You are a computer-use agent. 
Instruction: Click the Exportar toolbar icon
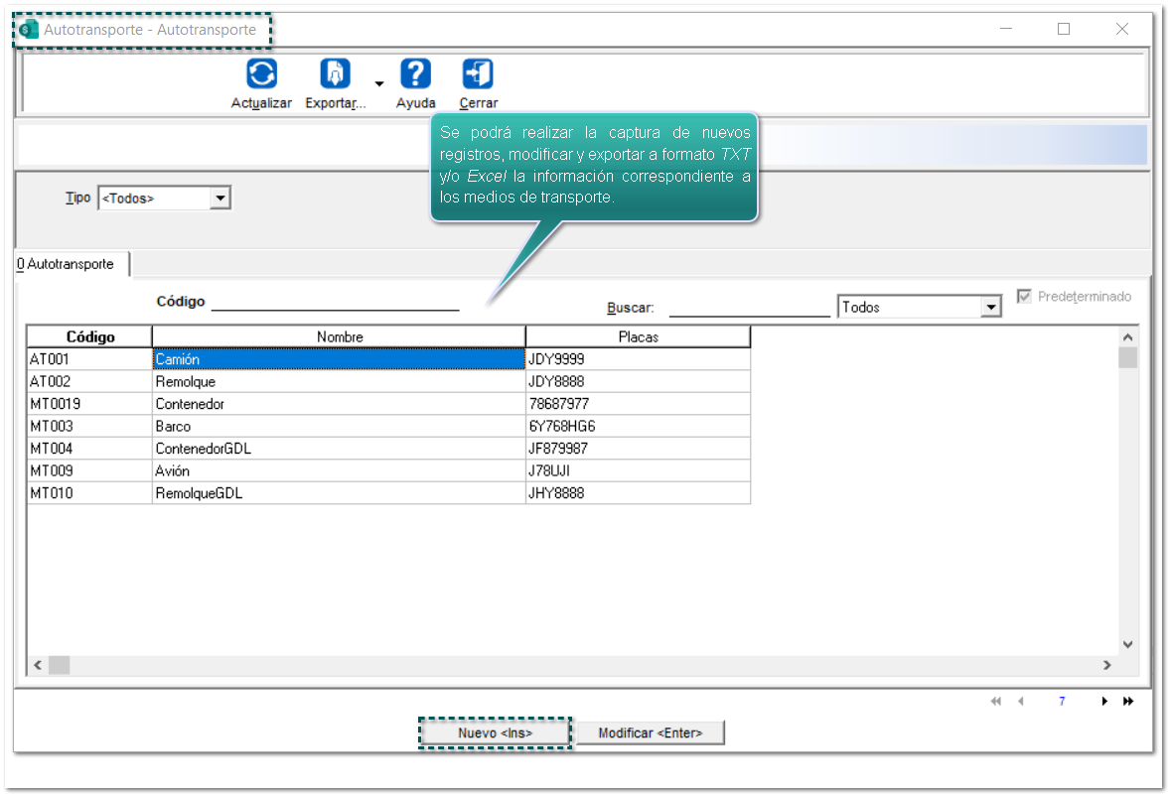[x=335, y=74]
